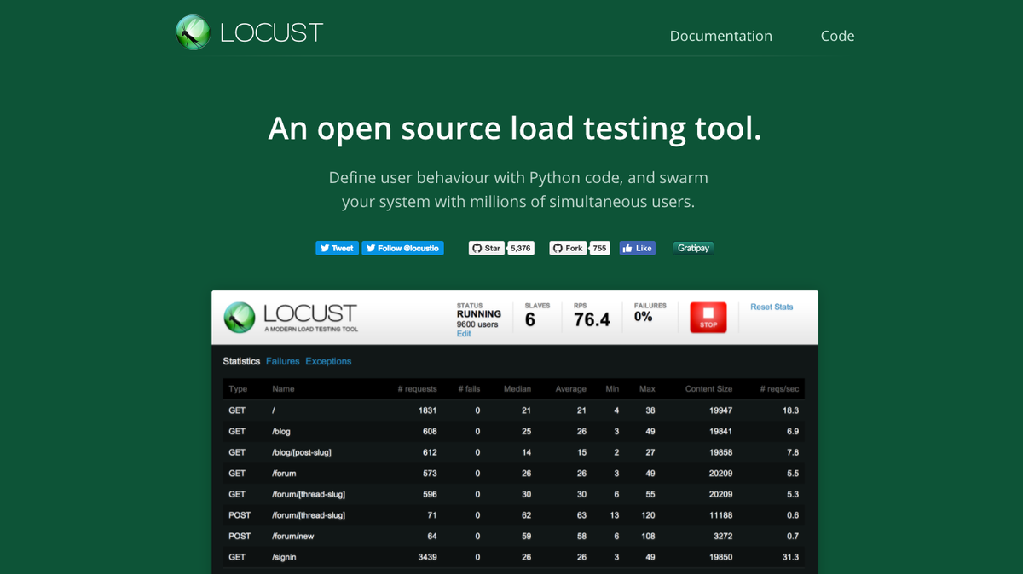This screenshot has width=1023, height=574.
Task: Click the Locust logo icon in header
Action: 193,32
